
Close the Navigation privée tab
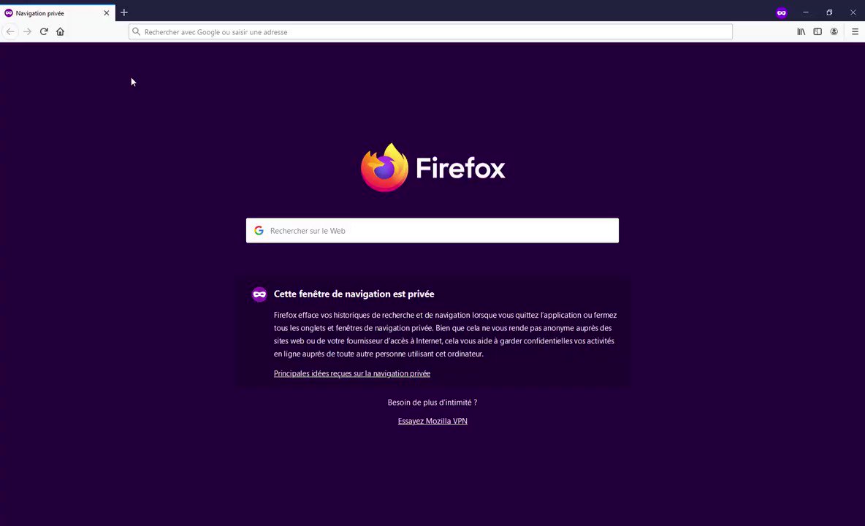[x=107, y=12]
